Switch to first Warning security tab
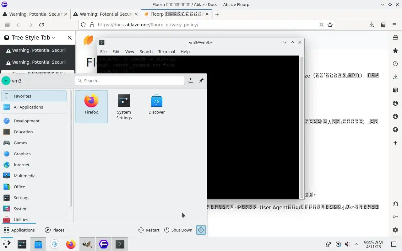Viewport: 402px width, 251px height. coord(35,14)
